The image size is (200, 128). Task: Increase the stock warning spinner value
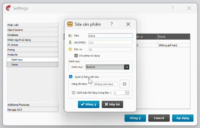point(127,92)
